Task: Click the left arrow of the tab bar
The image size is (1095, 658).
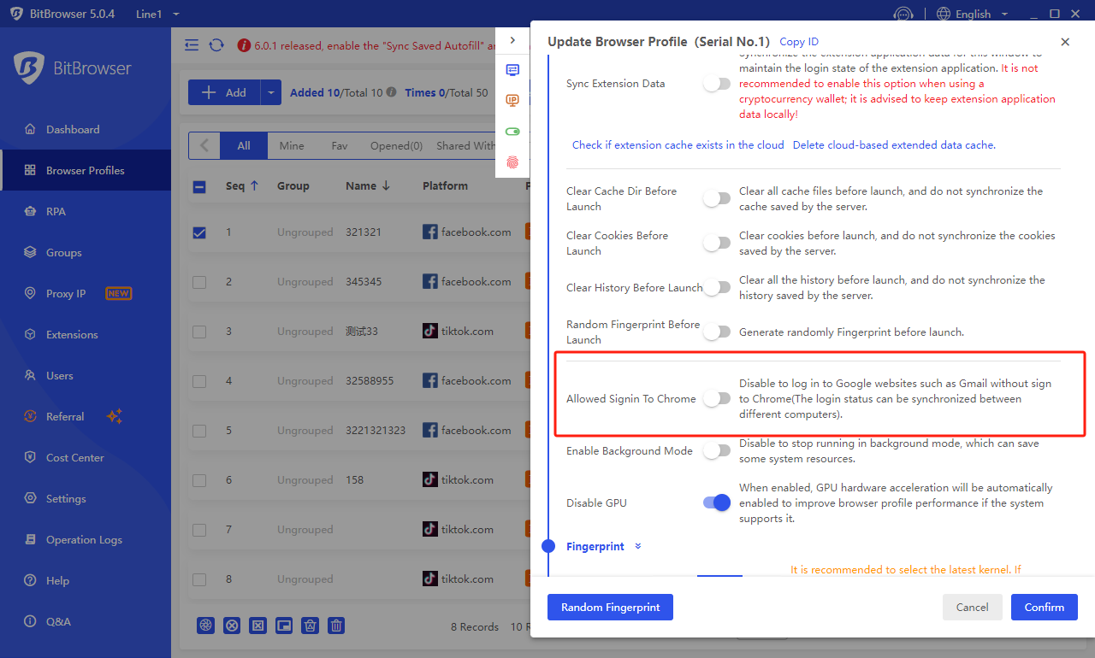Action: click(204, 145)
